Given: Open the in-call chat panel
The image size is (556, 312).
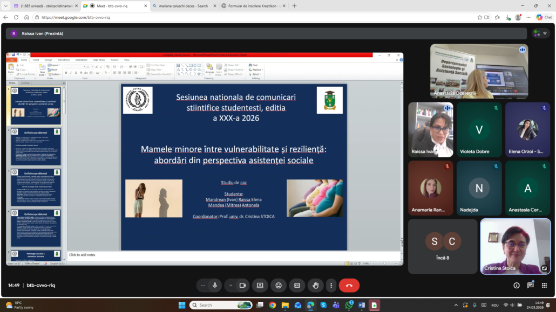Looking at the screenshot, I should click(531, 286).
